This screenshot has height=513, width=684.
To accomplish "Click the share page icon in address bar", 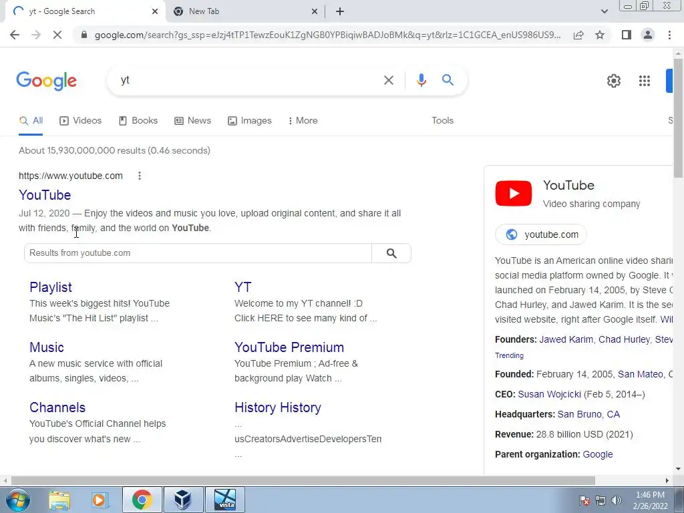I will [578, 35].
